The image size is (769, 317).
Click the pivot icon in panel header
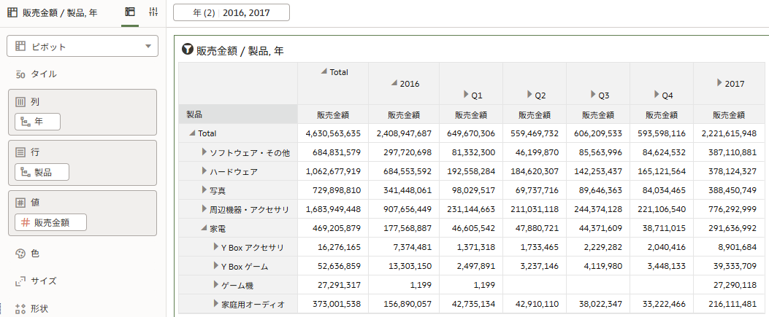point(12,12)
